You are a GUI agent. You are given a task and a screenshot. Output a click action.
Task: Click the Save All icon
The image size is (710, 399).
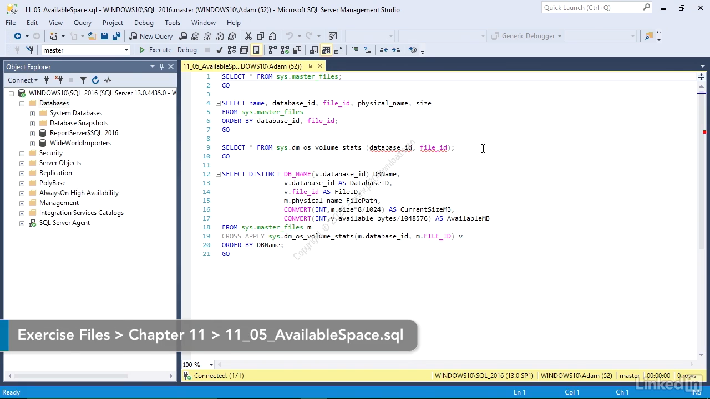click(x=116, y=36)
